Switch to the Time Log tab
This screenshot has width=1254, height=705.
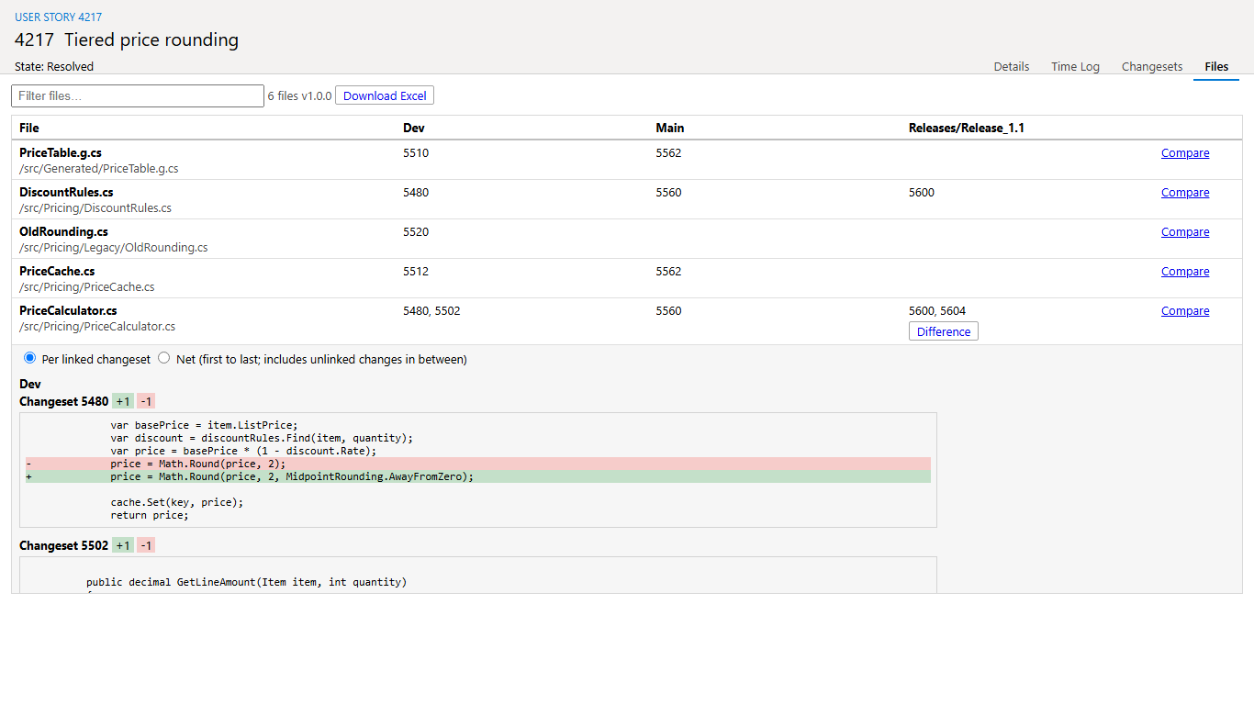coord(1075,66)
